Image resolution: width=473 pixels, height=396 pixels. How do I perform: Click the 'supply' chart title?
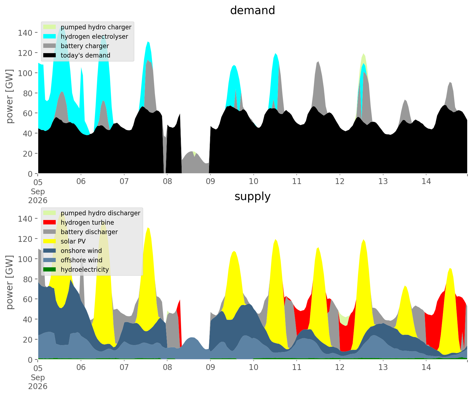point(253,196)
